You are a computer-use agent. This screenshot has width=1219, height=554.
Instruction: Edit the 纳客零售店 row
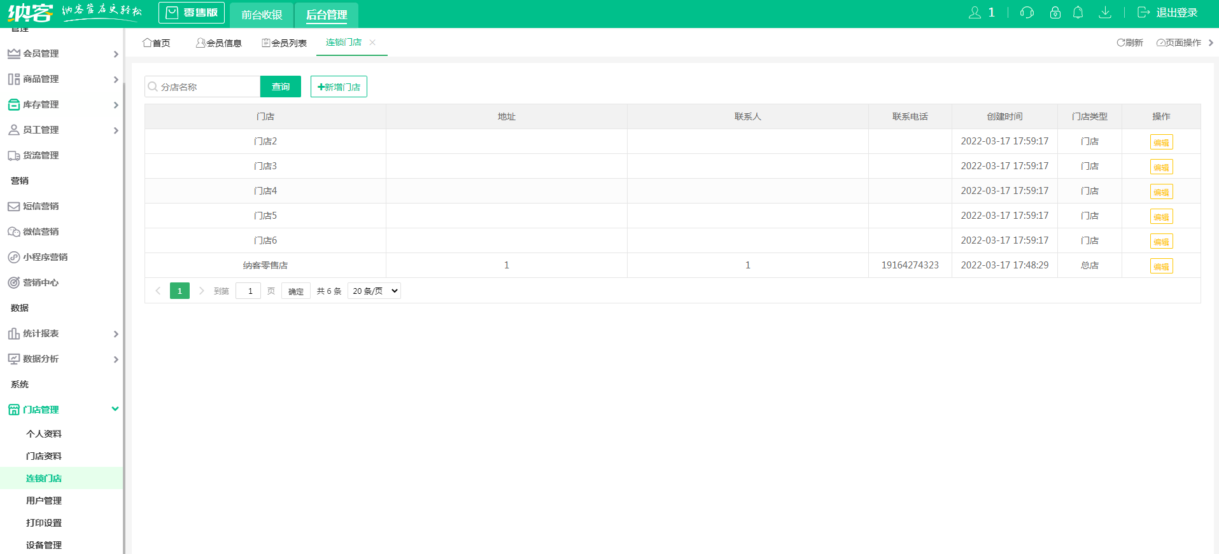coord(1161,267)
